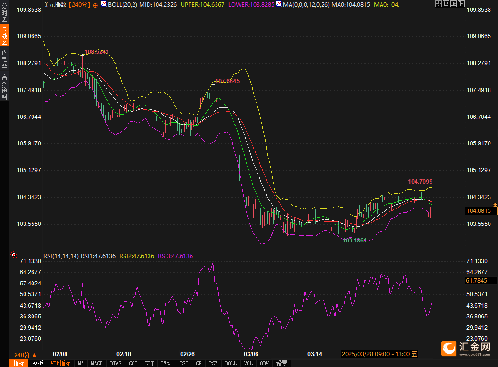Click the 【240分】 period label in the header

(x=79, y=4)
